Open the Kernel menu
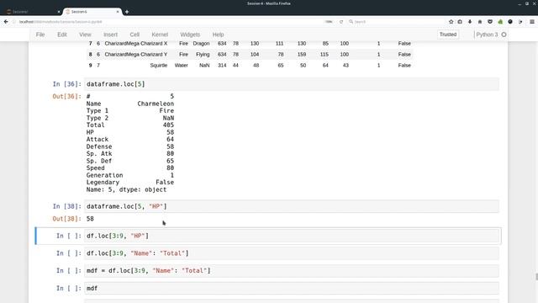 (x=160, y=35)
